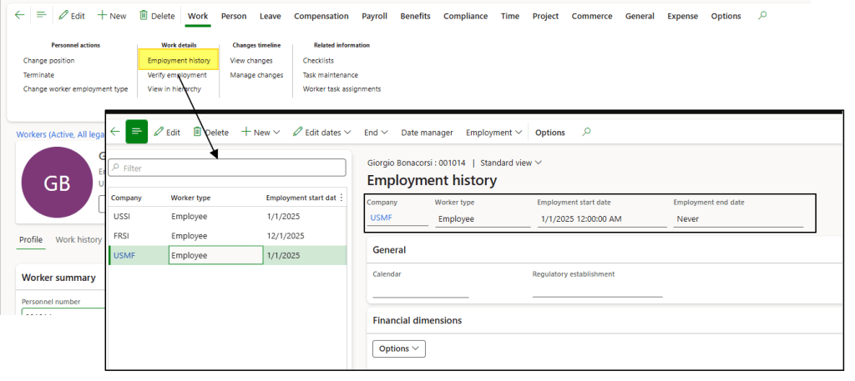
Task: Expand the New dropdown in Employment history
Action: tap(260, 132)
